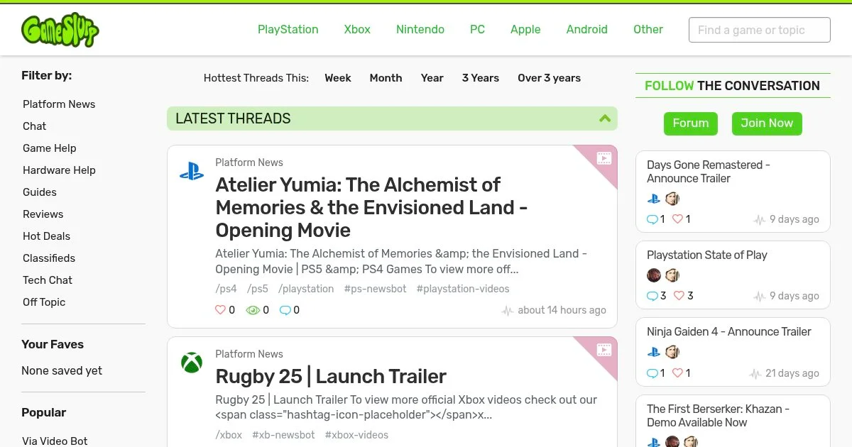The height and width of the screenshot is (447, 852).
Task: Filter by Chat
Action: pos(34,126)
